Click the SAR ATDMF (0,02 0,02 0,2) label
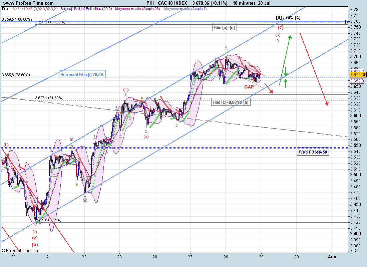Screen dimensions: 367x267 coord(35,9)
